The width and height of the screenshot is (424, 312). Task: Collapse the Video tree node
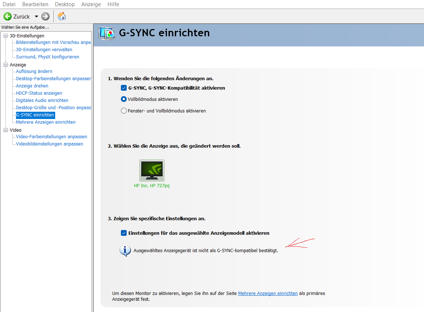pyautogui.click(x=5, y=130)
